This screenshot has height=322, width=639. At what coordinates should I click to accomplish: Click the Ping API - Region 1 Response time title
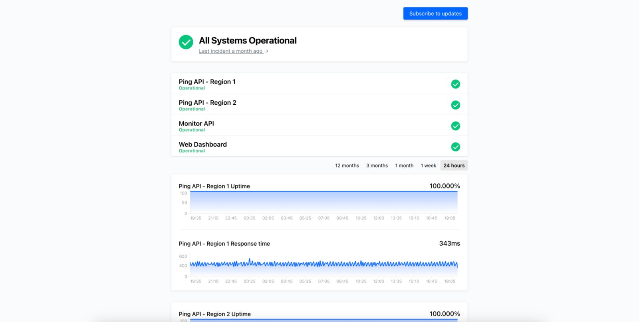tap(224, 244)
